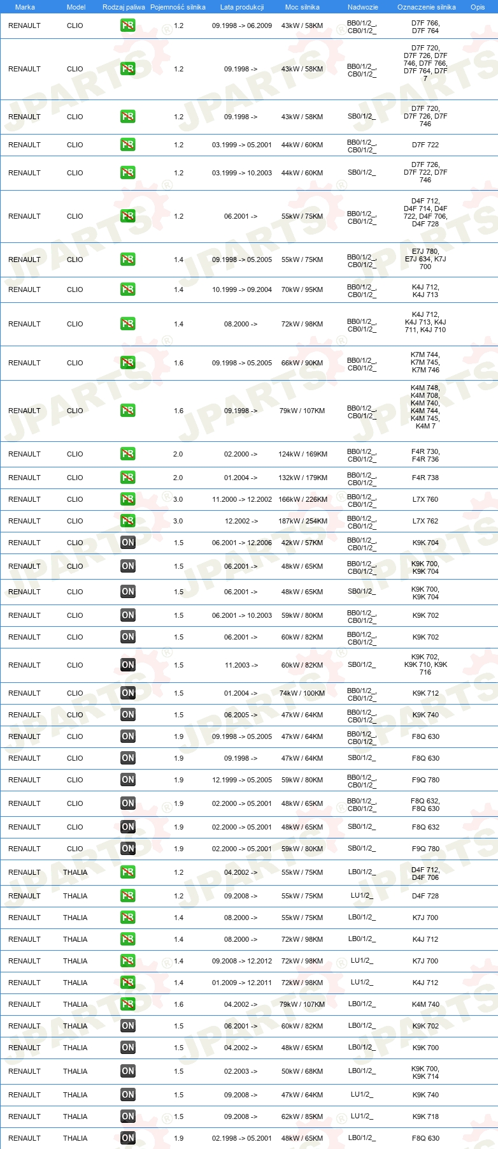498x1149 pixels.
Task: Click diesel ON icon in K9K 712 row
Action: [x=128, y=693]
